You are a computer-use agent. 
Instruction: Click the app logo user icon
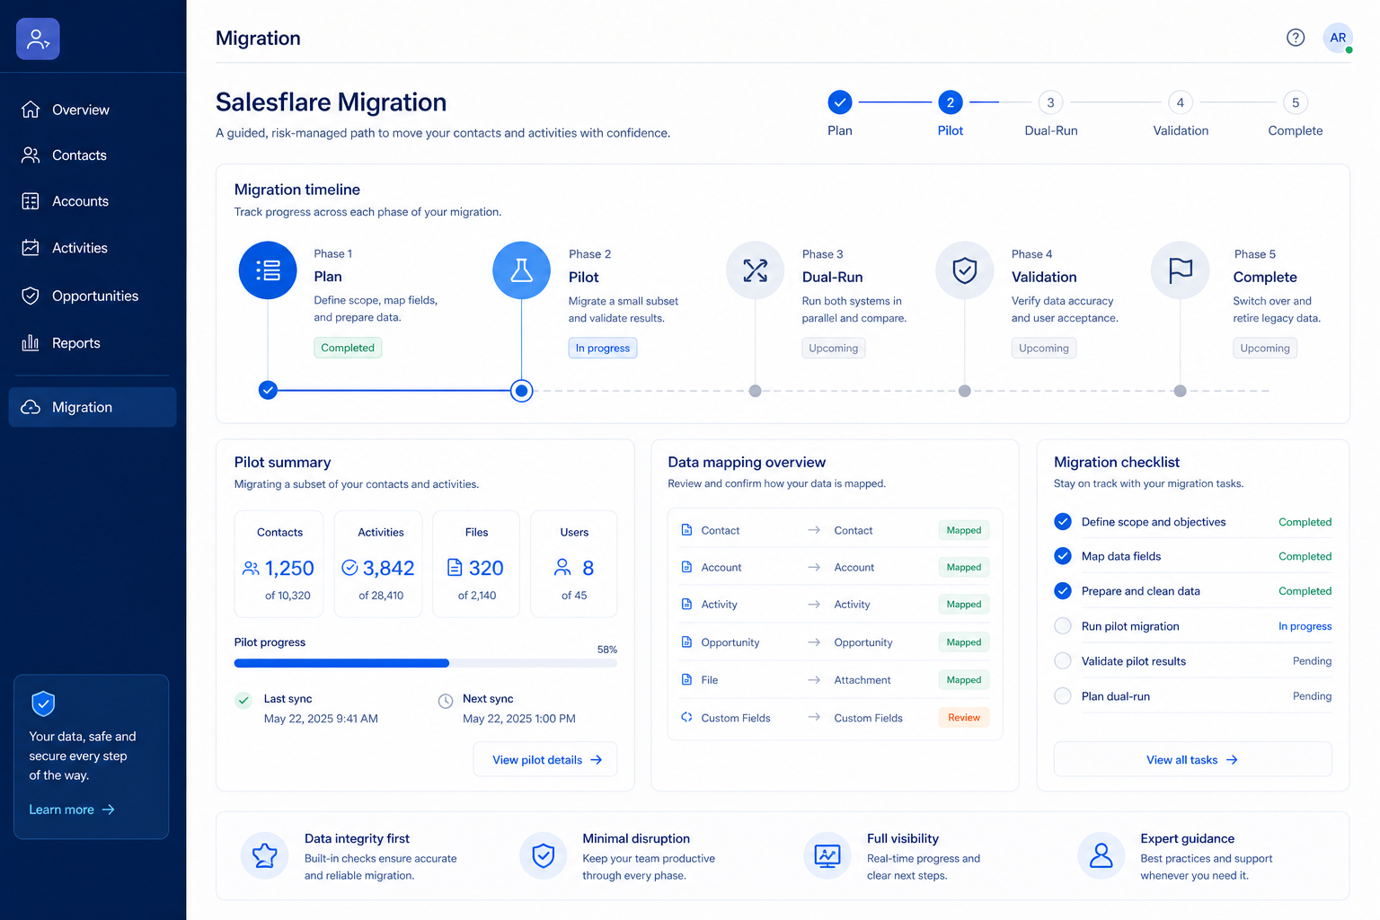point(38,39)
